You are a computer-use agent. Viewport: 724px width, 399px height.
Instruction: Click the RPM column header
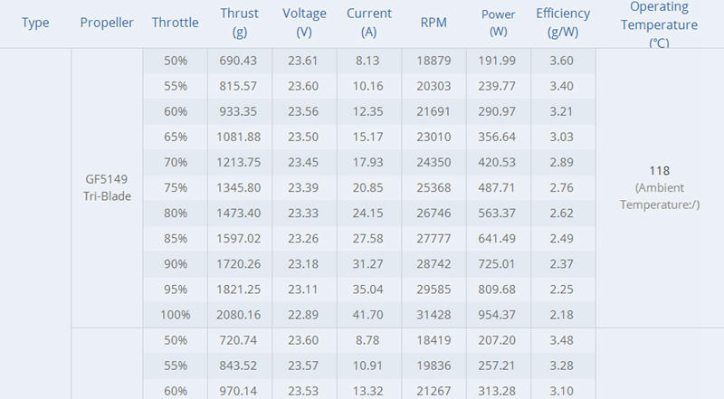(433, 23)
